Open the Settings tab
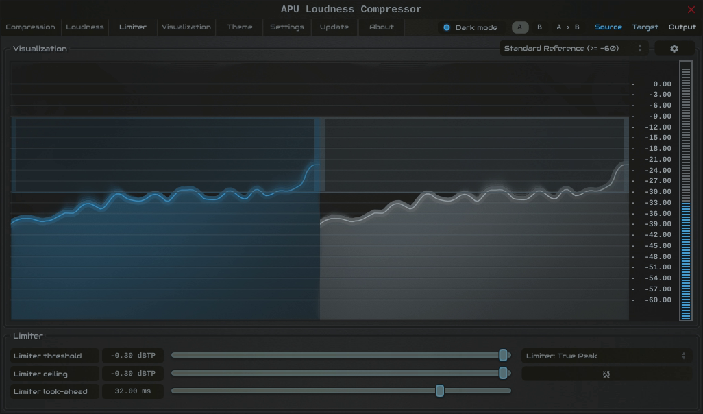The height and width of the screenshot is (414, 703). pos(287,27)
